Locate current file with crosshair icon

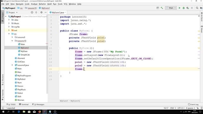pyautogui.click(x=32, y=12)
